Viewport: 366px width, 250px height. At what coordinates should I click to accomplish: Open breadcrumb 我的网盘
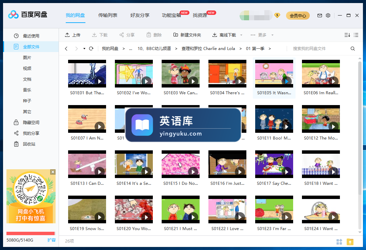coord(110,49)
